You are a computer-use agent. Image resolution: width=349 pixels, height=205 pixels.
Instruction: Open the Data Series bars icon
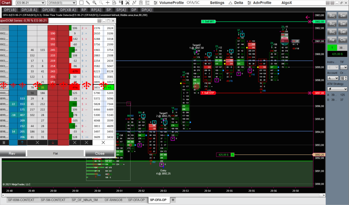coord(127,3)
